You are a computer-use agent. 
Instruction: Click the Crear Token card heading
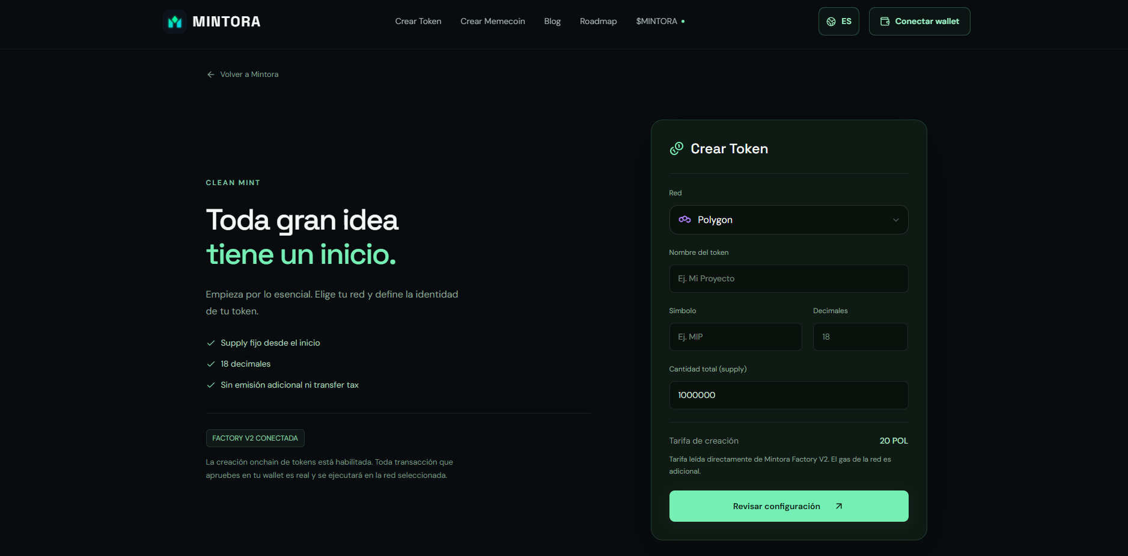[x=729, y=148]
